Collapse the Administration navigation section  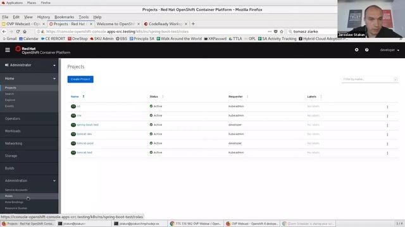[30, 181]
